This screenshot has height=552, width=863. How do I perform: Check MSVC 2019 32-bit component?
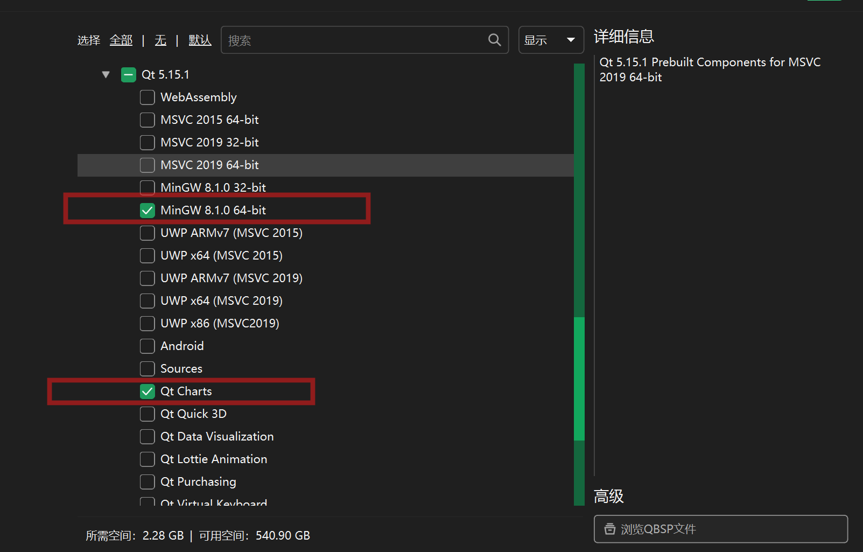tap(147, 143)
